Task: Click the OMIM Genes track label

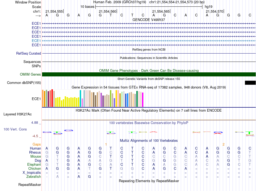Action: [30, 75]
